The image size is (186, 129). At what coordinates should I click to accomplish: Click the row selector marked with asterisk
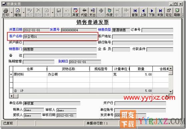click(11, 74)
